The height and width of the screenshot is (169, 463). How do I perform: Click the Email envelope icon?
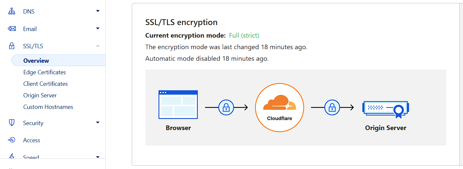tap(12, 29)
